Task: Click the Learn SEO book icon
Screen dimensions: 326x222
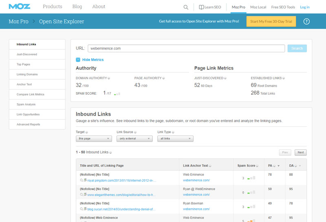Action: click(x=201, y=7)
